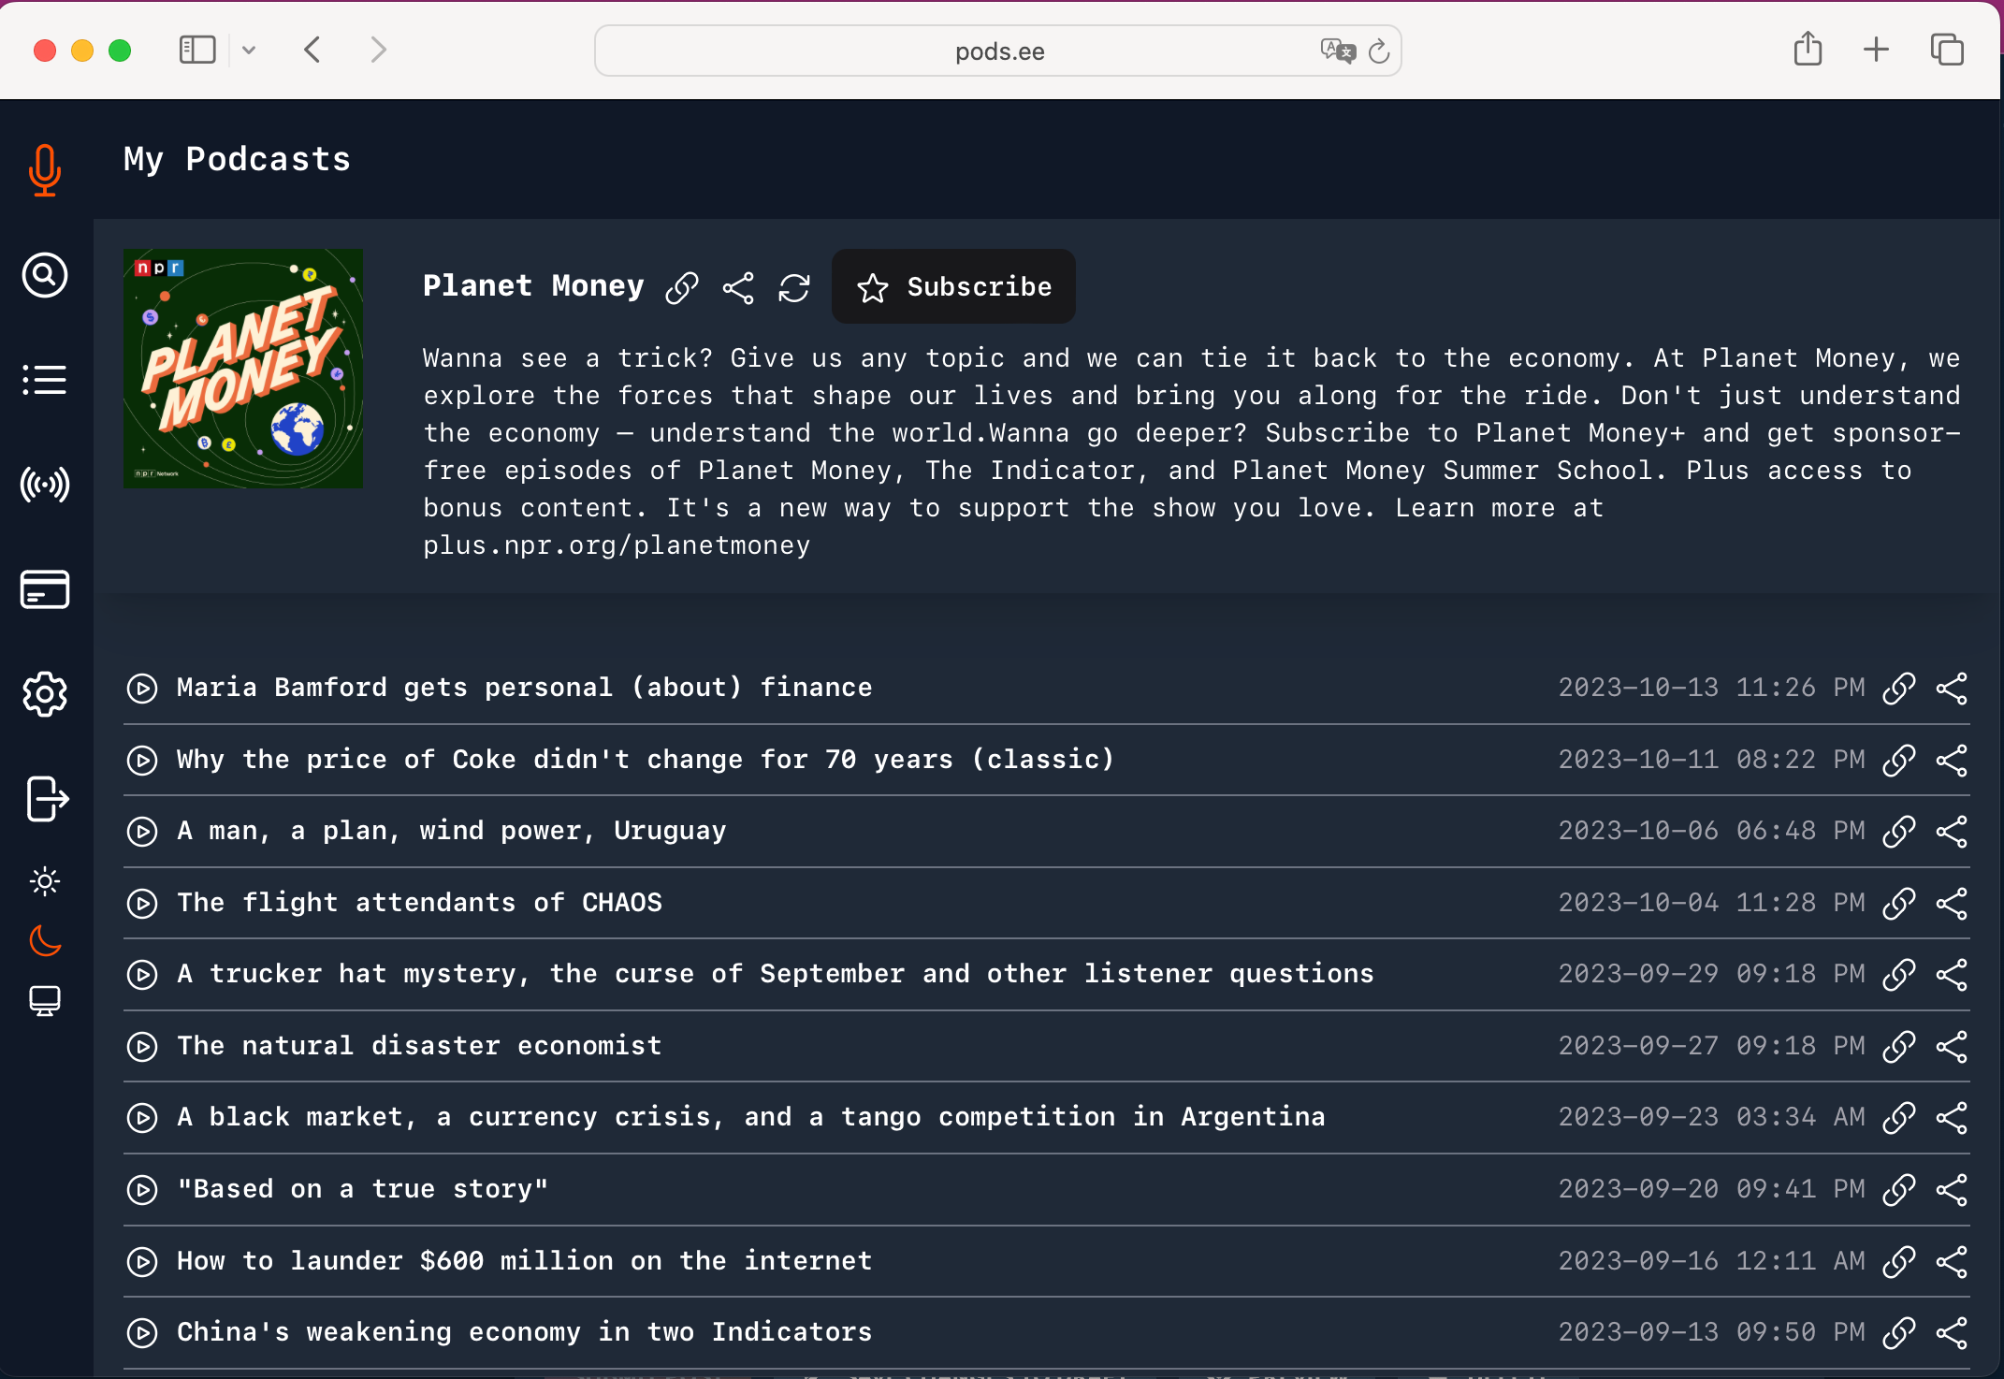Viewport: 2004px width, 1379px height.
Task: Open settings gear in sidebar
Action: coord(45,694)
